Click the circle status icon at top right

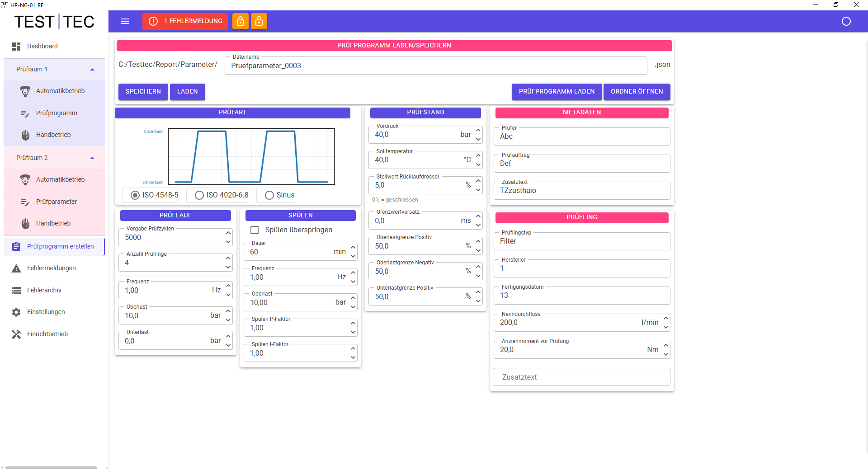(x=846, y=21)
